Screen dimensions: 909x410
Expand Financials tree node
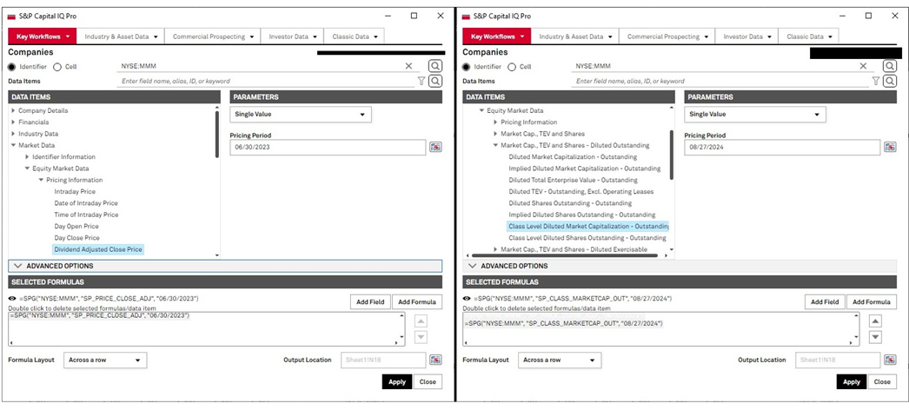click(13, 122)
